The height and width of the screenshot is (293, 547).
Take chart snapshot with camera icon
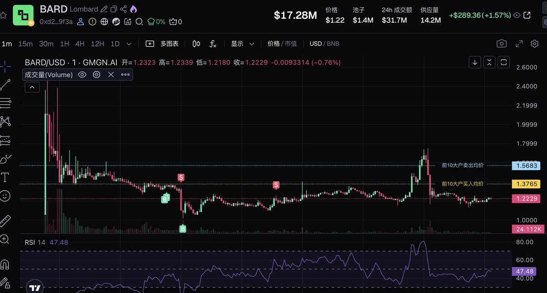[501, 44]
